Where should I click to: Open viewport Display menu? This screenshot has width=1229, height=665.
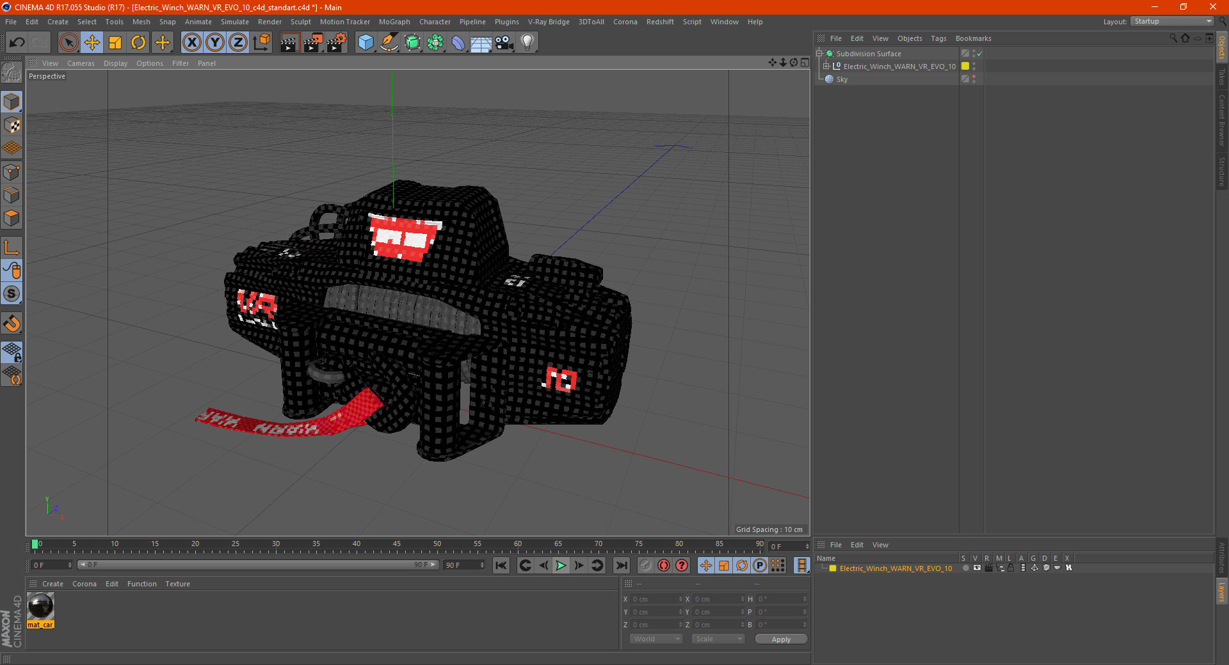(x=115, y=63)
